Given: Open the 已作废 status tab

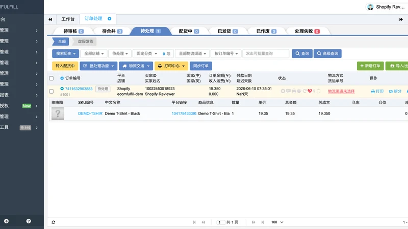Looking at the screenshot, I should 266,31.
